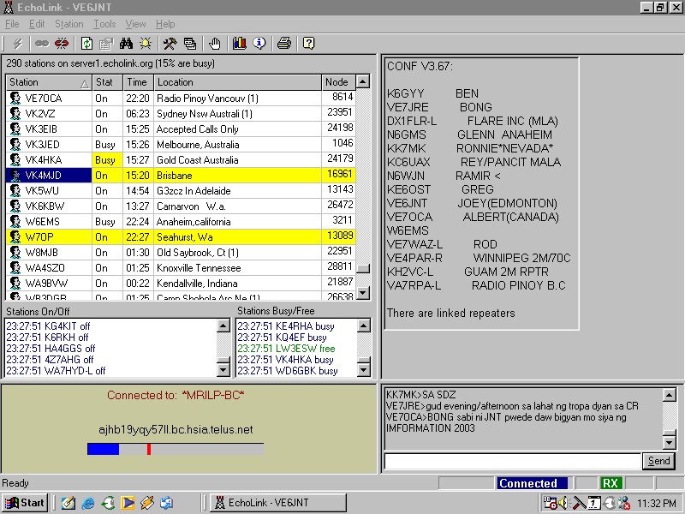The width and height of the screenshot is (685, 514).
Task: Open the Station menu
Action: coord(69,24)
